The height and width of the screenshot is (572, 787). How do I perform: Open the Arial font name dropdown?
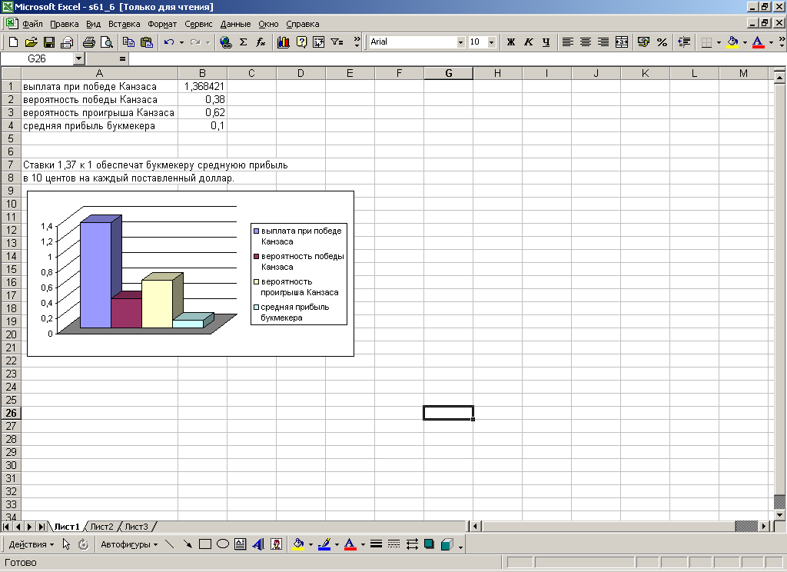point(460,42)
